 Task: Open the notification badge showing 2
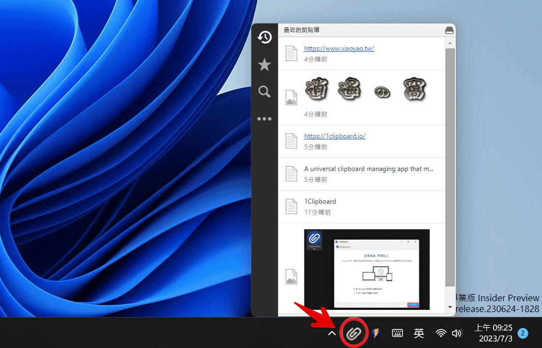click(x=523, y=333)
